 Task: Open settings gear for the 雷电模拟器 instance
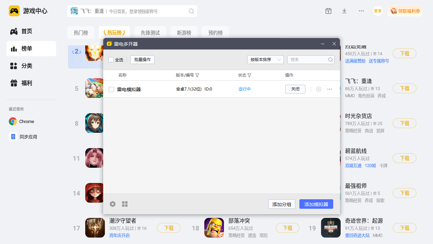pyautogui.click(x=318, y=89)
